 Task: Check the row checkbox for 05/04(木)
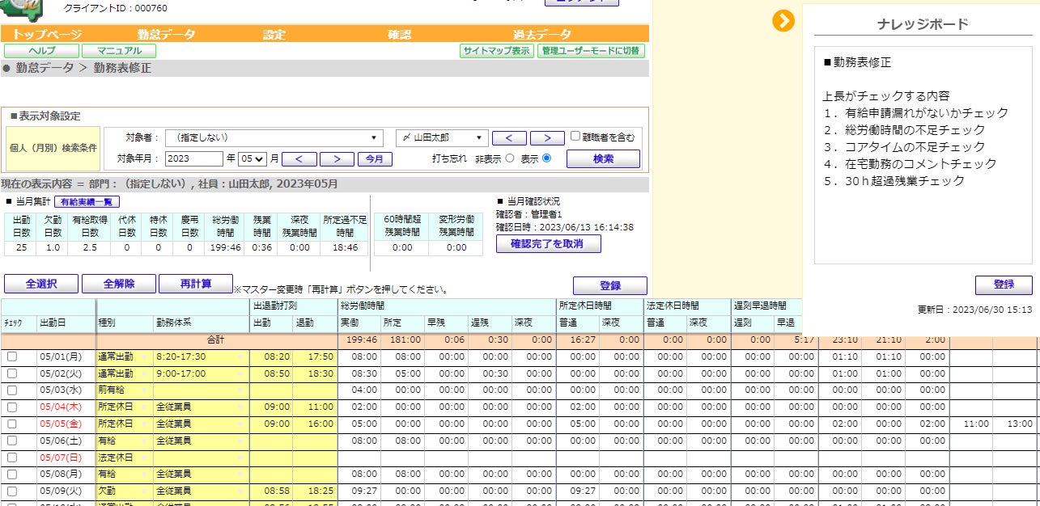coord(11,407)
